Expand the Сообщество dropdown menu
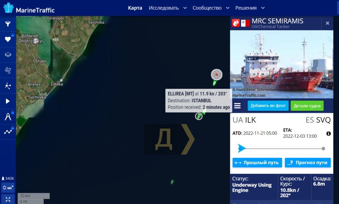339x204 pixels. click(211, 8)
